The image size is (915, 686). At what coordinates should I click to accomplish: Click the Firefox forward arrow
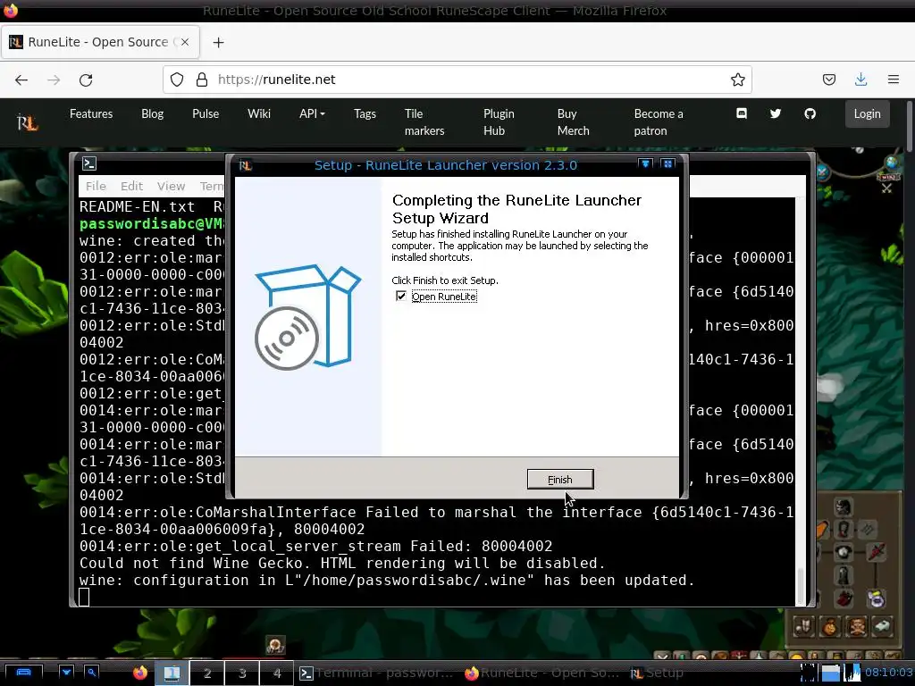54,79
